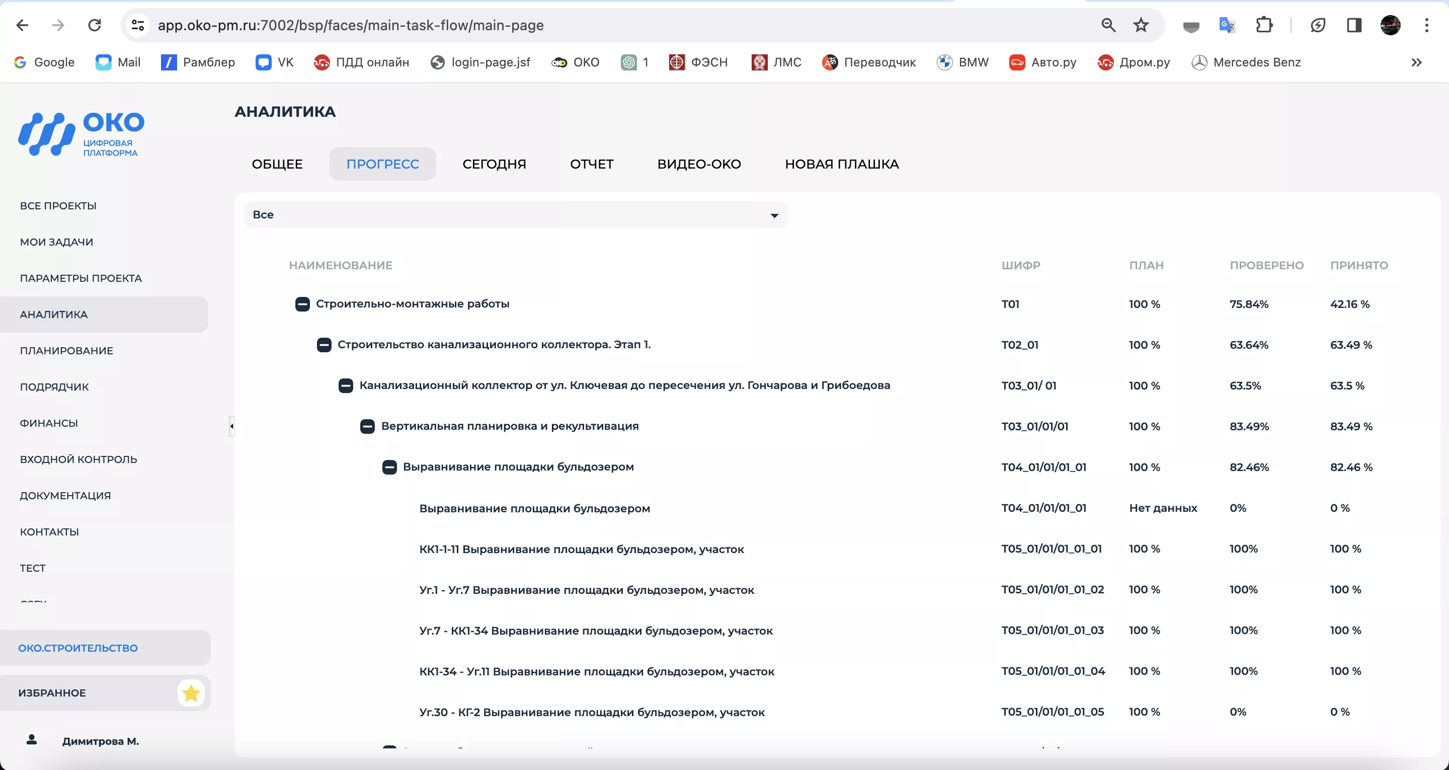Click the energy saver leaf icon
Image resolution: width=1449 pixels, height=770 pixels.
(1319, 25)
